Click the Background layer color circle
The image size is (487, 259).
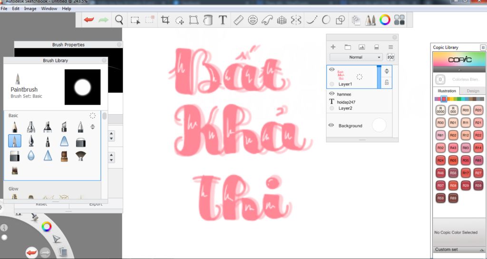click(x=379, y=125)
